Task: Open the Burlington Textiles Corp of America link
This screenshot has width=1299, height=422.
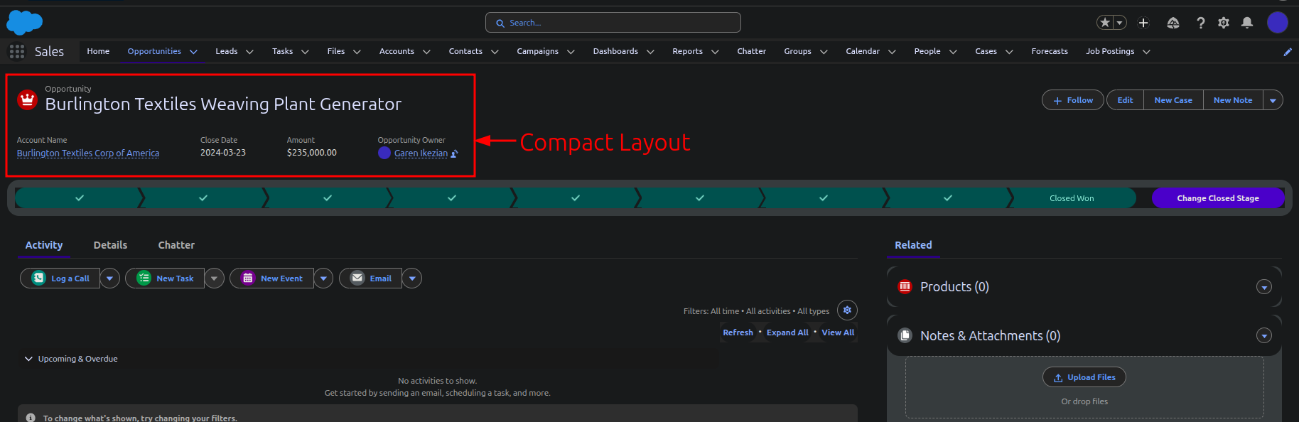Action: pyautogui.click(x=88, y=153)
